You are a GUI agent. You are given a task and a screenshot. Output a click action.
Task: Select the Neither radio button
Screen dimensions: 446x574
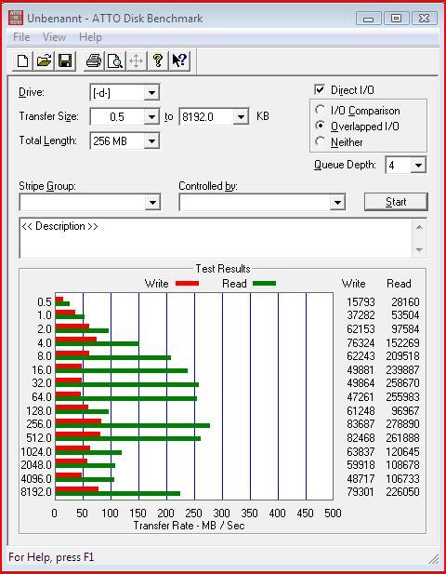tap(320, 141)
